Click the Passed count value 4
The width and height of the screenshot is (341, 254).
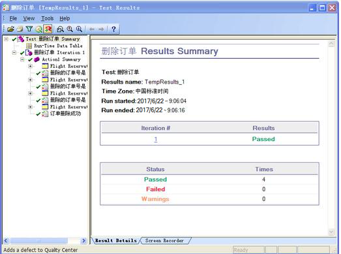[263, 180]
